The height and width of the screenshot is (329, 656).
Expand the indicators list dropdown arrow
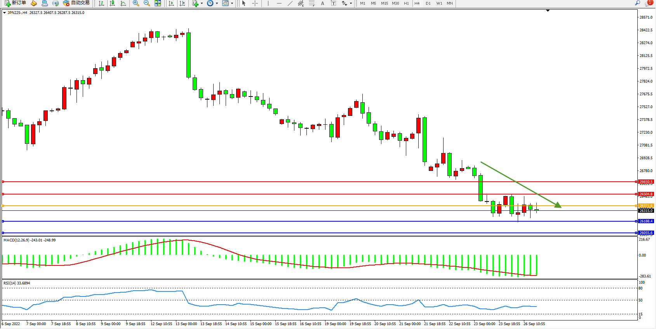tap(202, 3)
